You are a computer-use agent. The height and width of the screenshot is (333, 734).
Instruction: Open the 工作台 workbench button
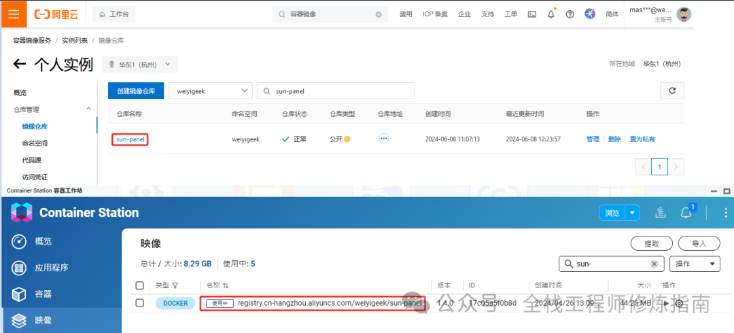(x=113, y=14)
